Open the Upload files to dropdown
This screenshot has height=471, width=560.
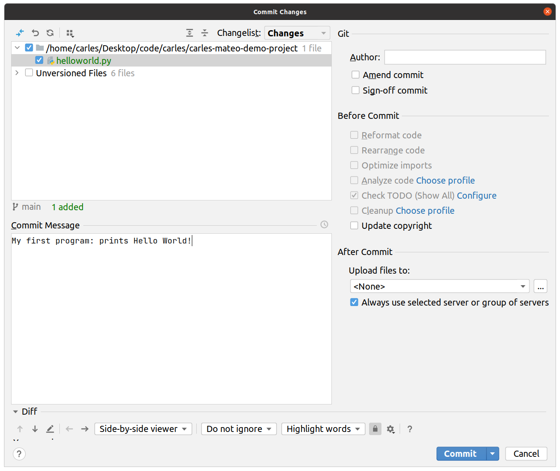[x=439, y=286]
